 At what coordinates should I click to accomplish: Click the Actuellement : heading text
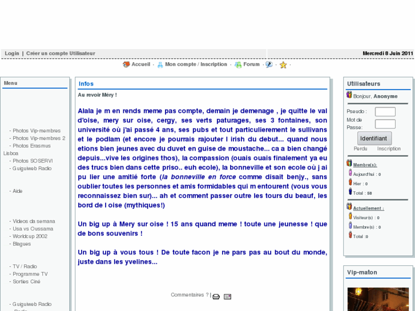[x=368, y=208]
